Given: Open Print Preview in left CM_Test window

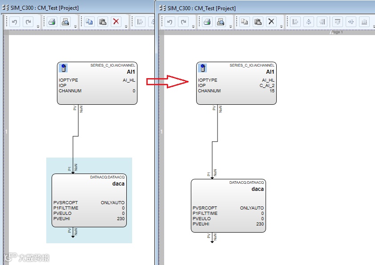Looking at the screenshot, I should [65, 22].
